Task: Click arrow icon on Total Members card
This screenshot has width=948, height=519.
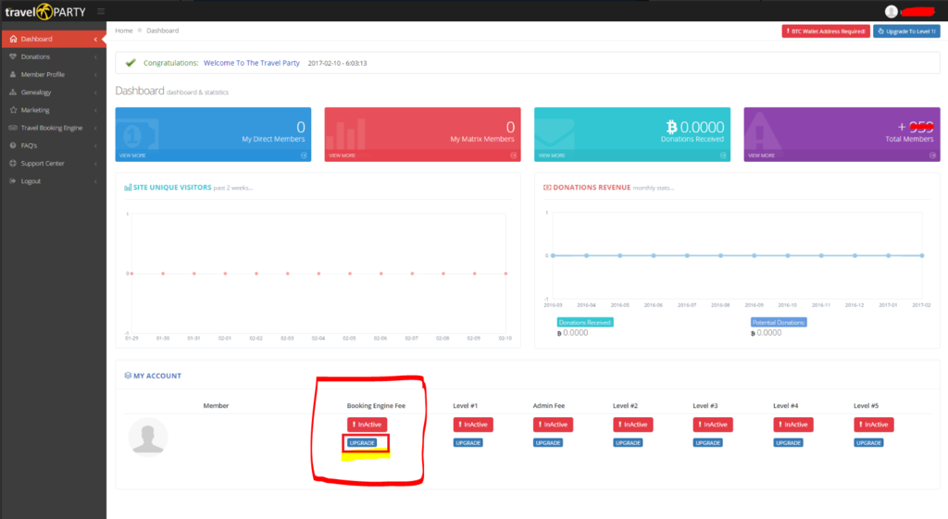Action: click(933, 155)
